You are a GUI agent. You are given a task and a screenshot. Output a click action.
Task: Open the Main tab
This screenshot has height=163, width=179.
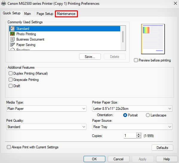27,14
